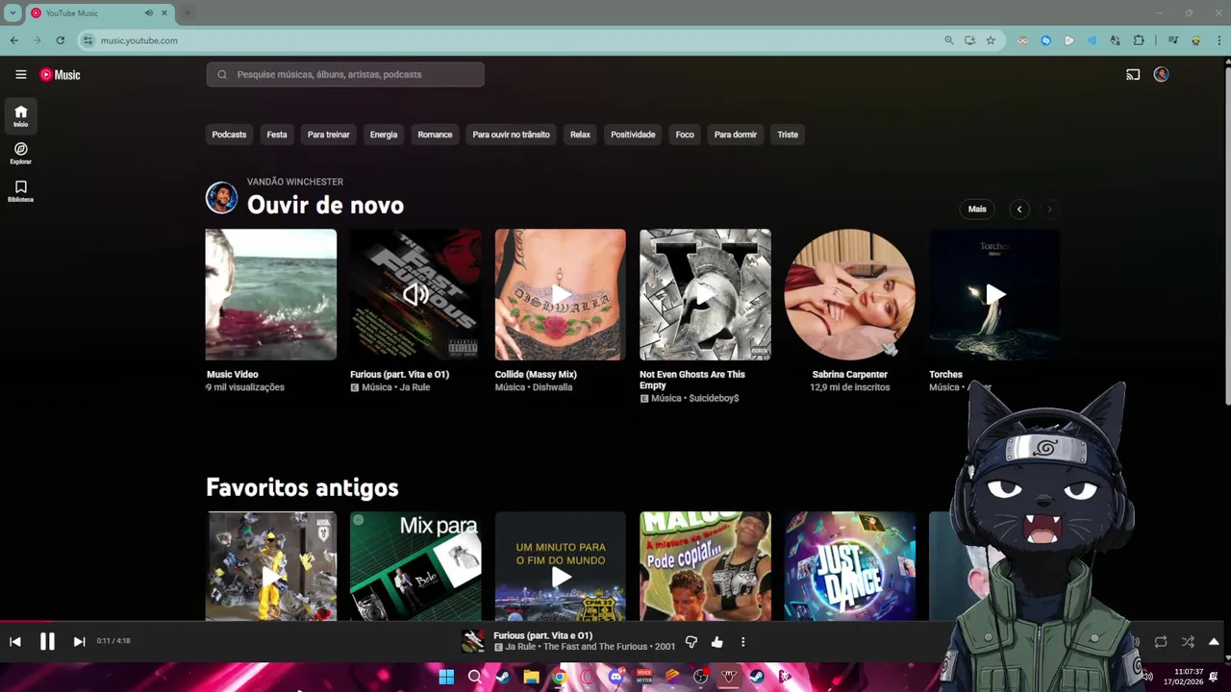1231x692 pixels.
Task: Reload the YouTube Music page
Action: (60, 40)
